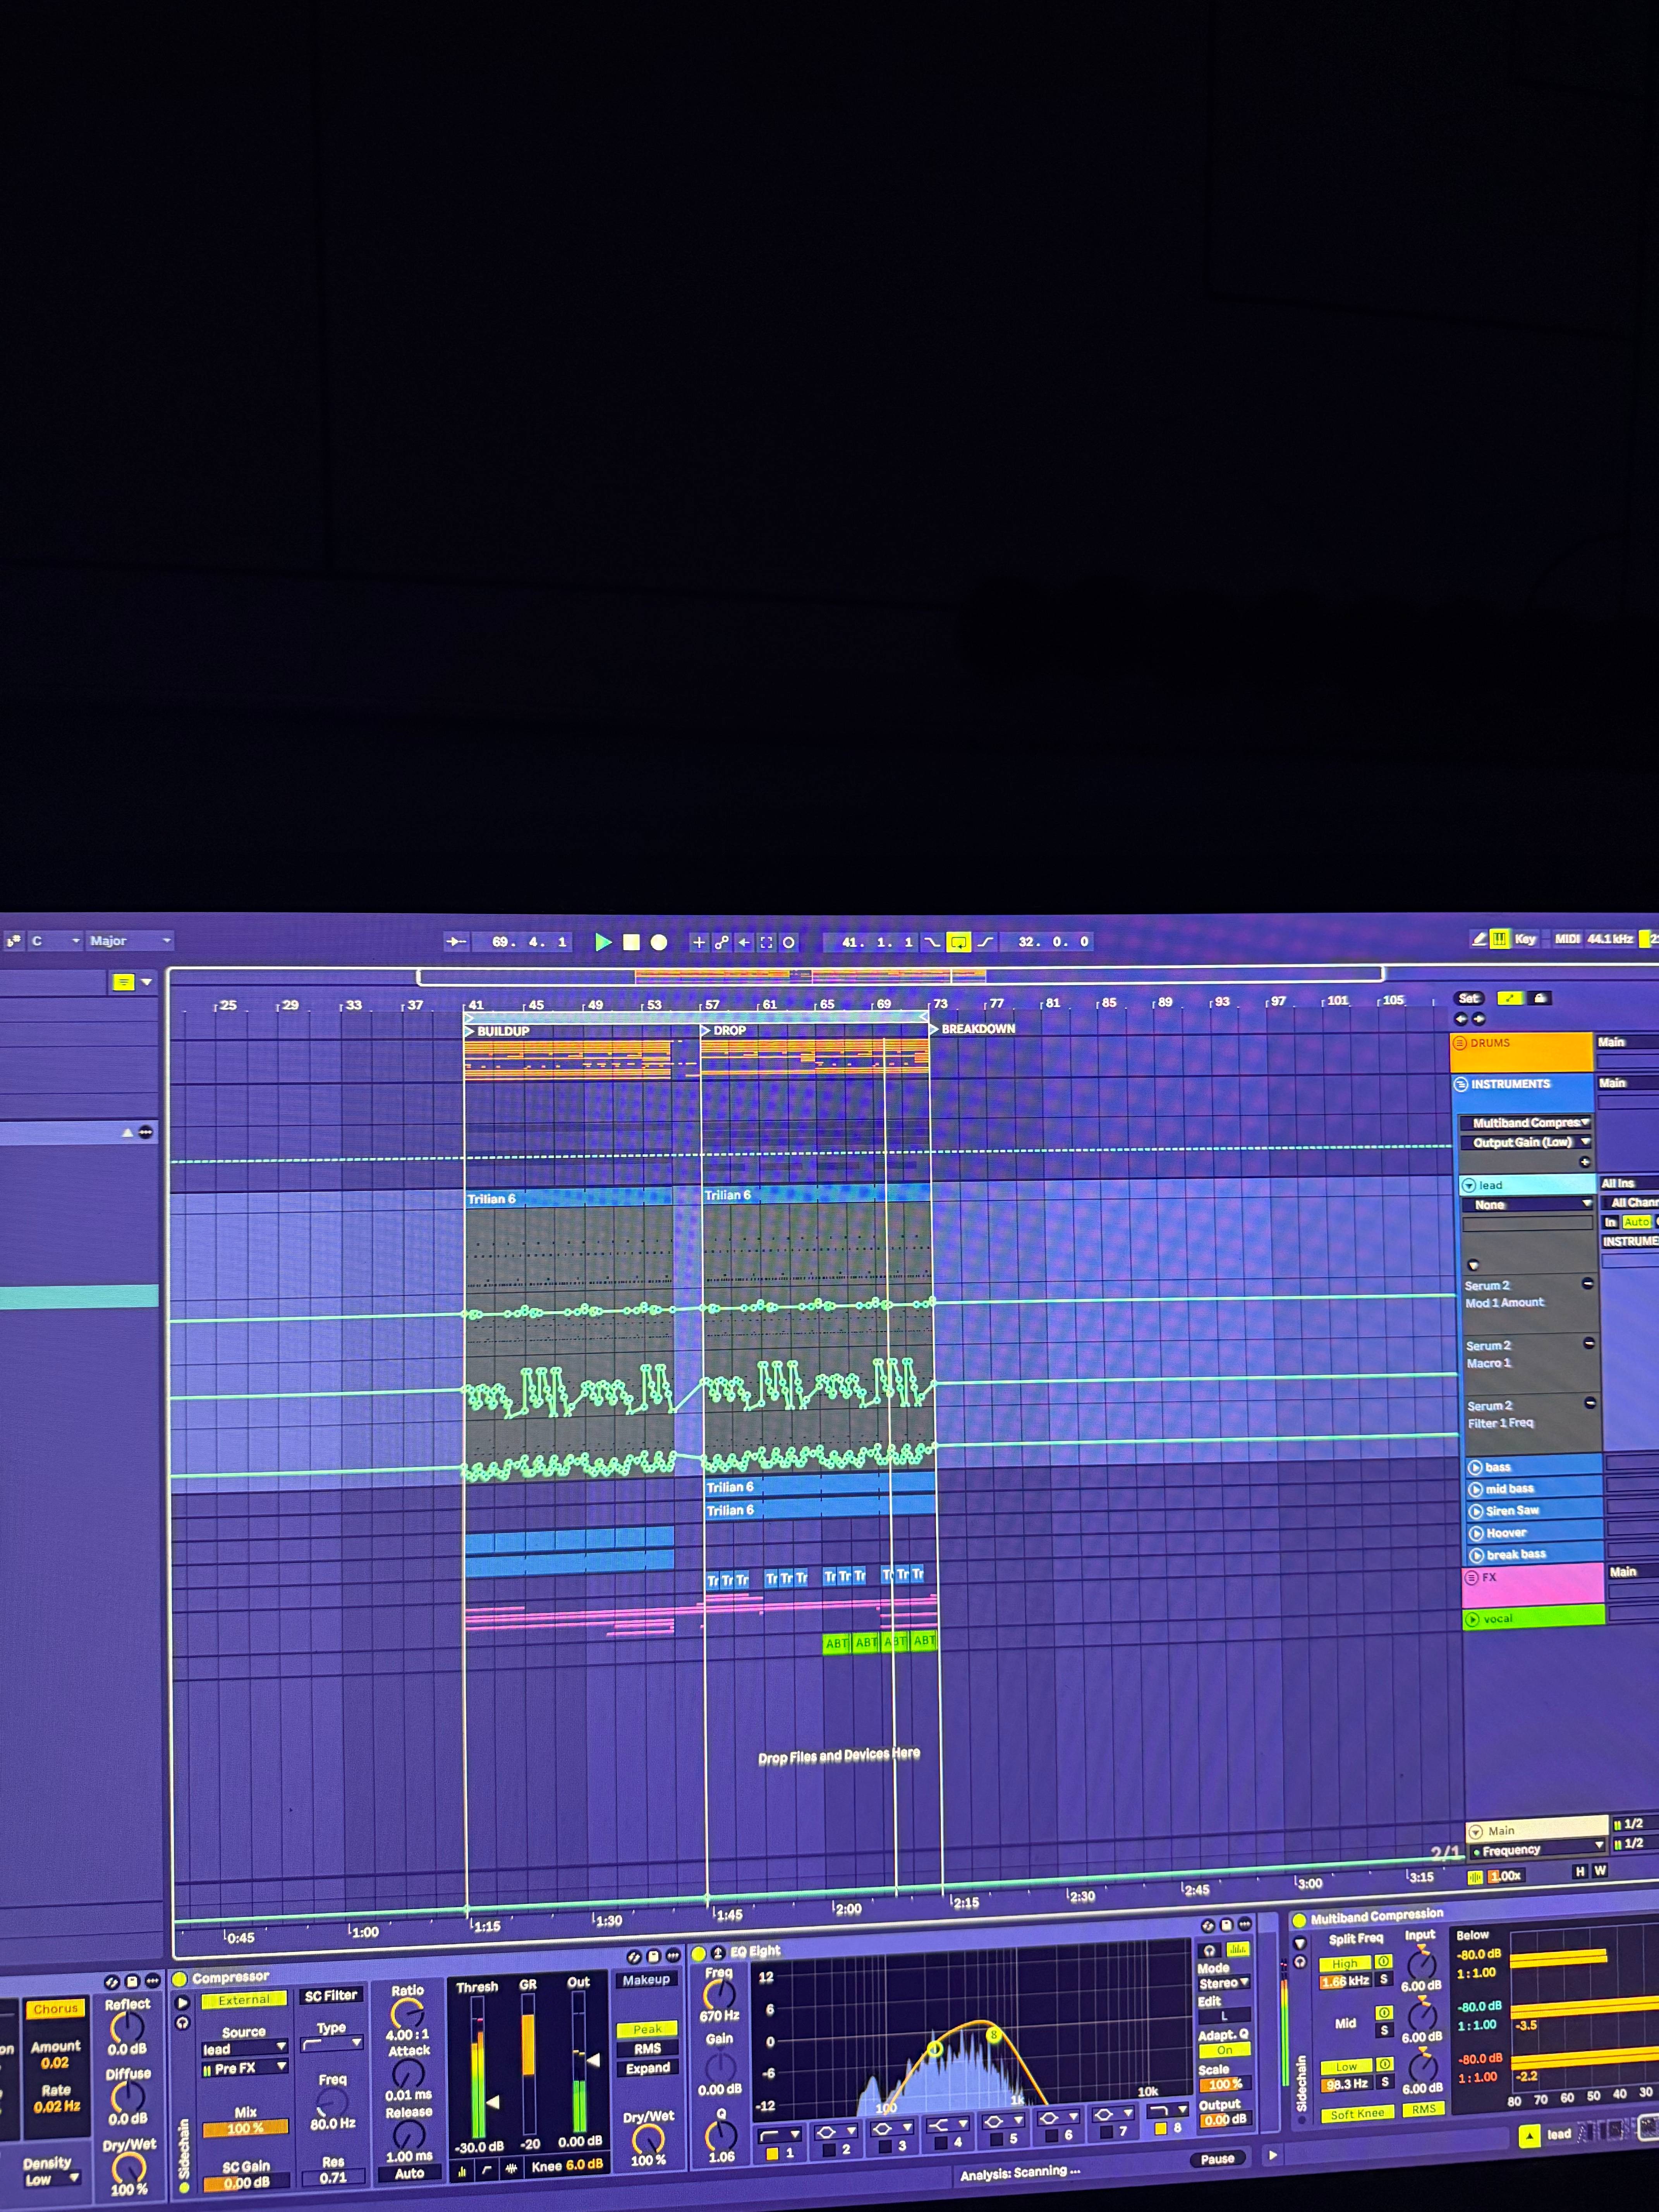Open the lead track None clip dropdown
The height and width of the screenshot is (2212, 1659).
click(x=1528, y=1205)
